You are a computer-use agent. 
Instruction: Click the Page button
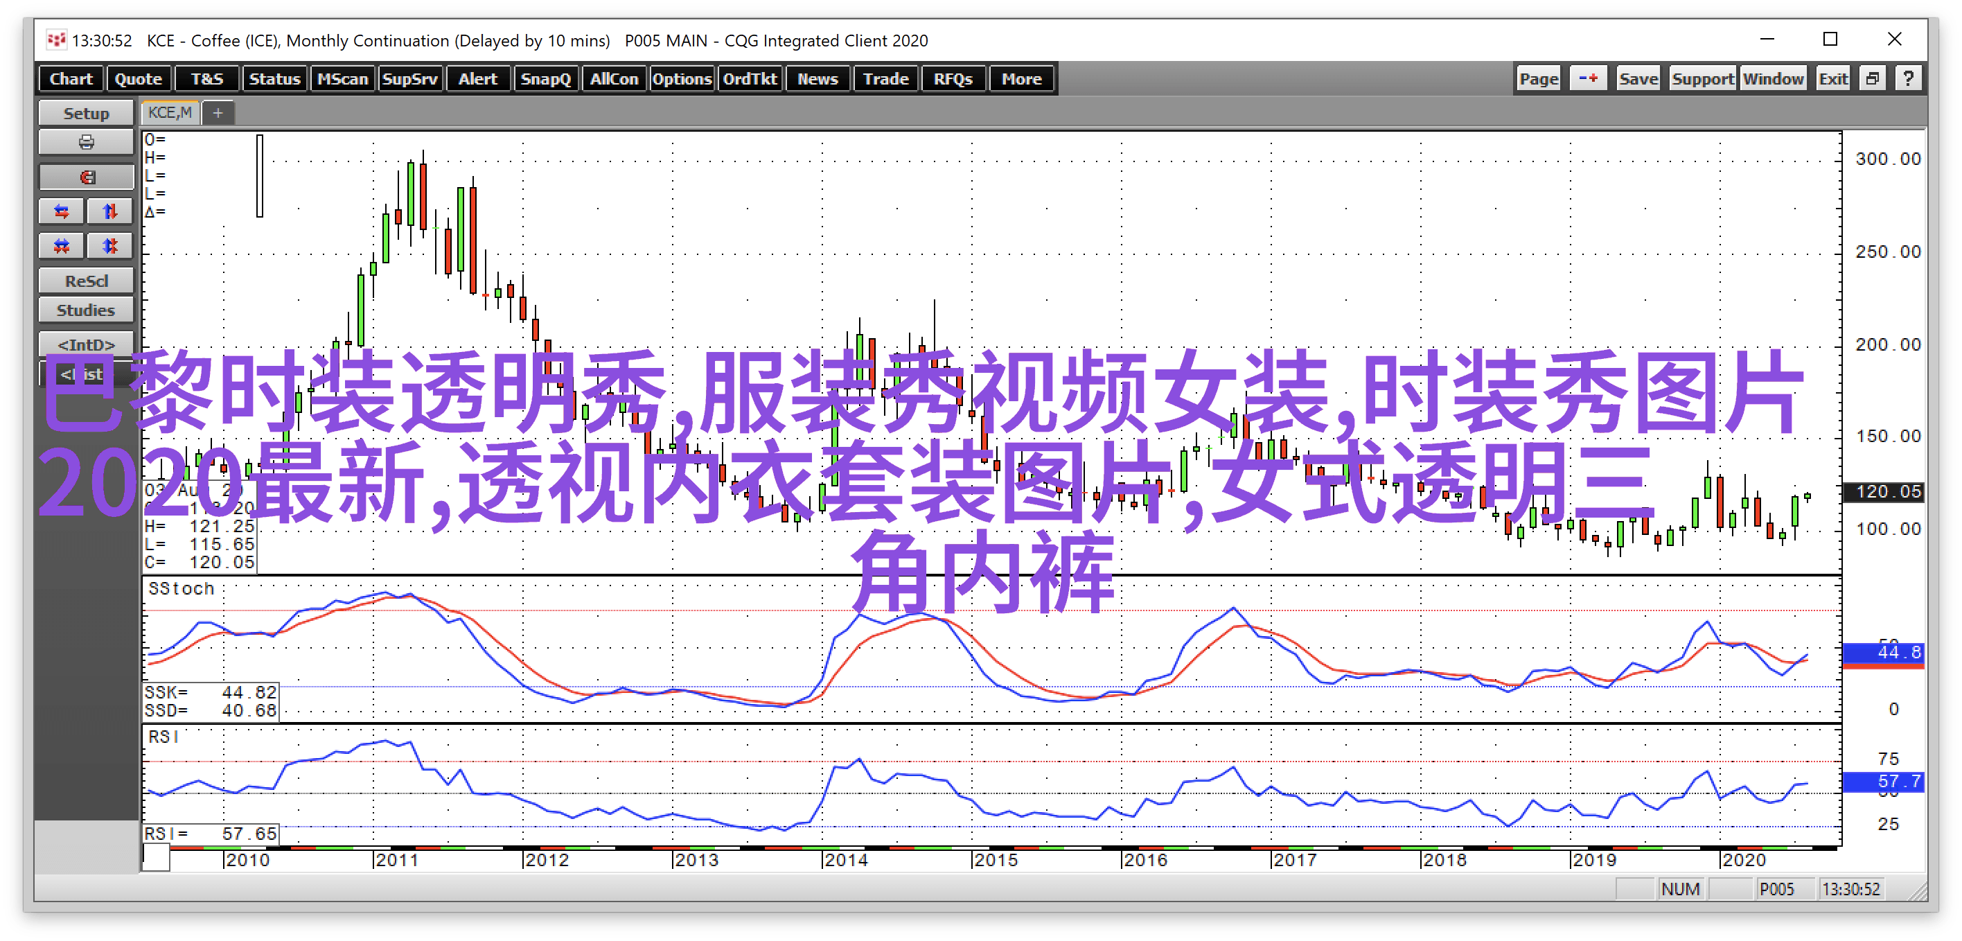pos(1539,78)
